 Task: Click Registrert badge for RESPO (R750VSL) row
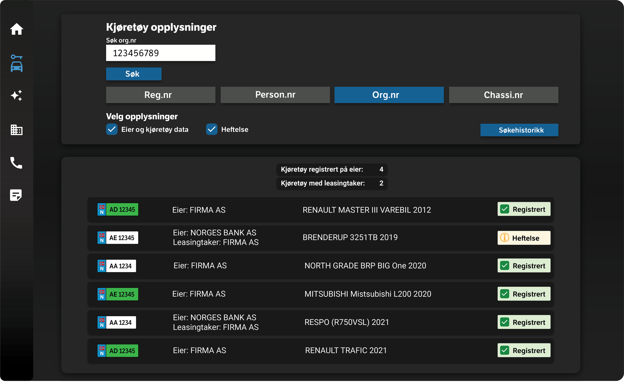pos(524,322)
